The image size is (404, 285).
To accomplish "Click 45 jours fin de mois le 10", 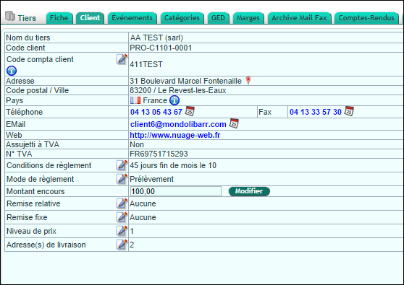I will tap(173, 165).
